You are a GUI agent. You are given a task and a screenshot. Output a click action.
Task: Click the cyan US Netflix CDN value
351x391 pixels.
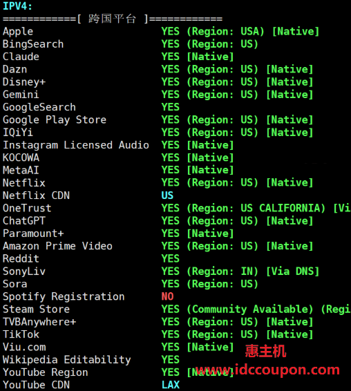pos(167,195)
